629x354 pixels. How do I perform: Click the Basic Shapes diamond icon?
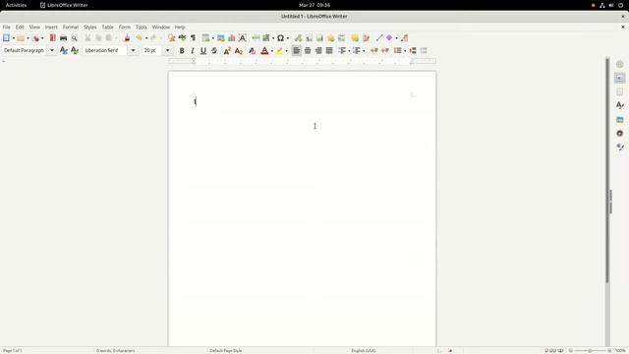coord(389,38)
